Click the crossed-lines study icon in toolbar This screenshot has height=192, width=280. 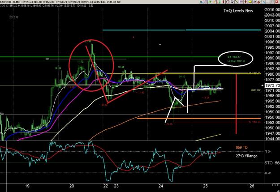(205, 2)
